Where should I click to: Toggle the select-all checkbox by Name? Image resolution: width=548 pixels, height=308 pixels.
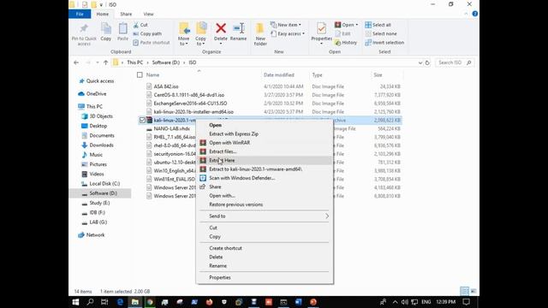(x=140, y=75)
